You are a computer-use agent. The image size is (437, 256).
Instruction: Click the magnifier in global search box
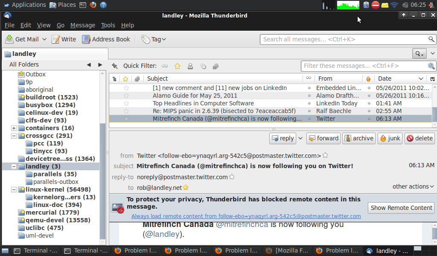(x=431, y=39)
